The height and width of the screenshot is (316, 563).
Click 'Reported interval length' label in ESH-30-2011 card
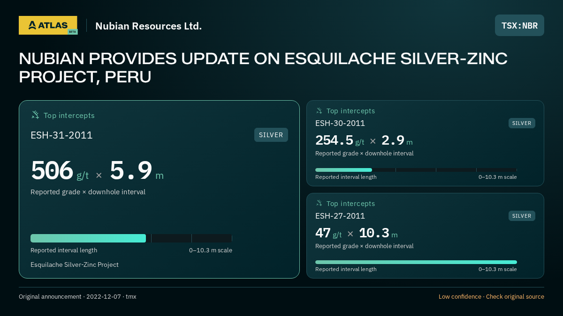click(x=346, y=177)
